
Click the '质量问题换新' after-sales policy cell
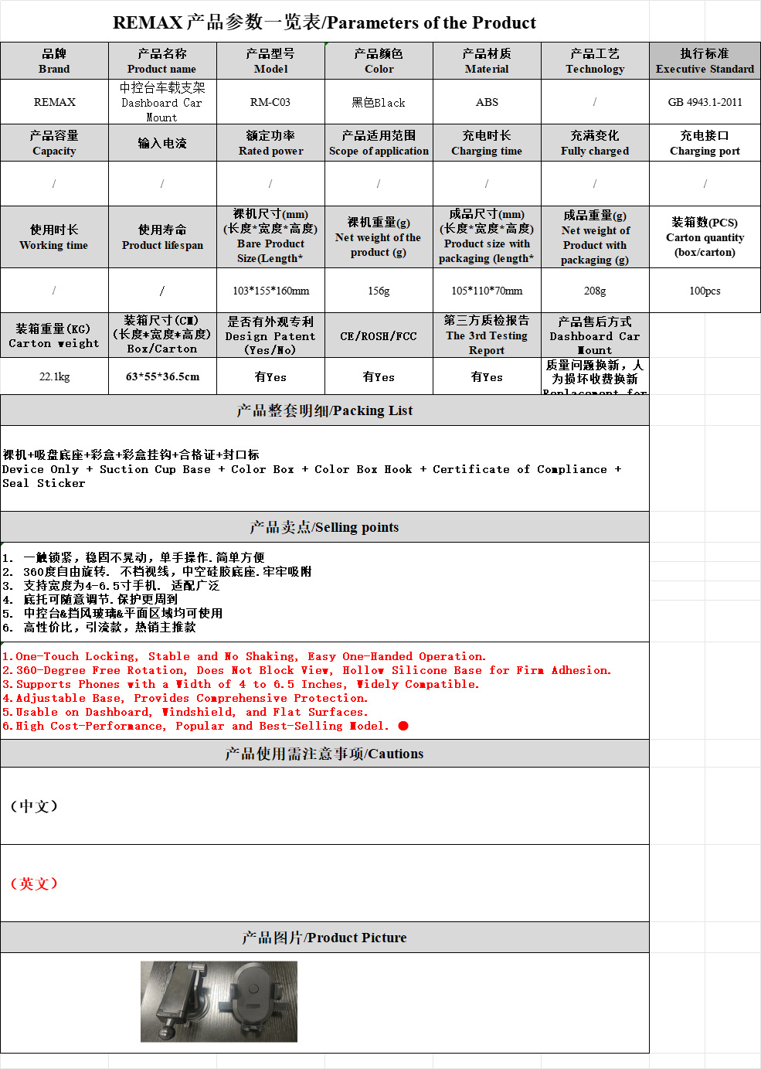tap(595, 376)
